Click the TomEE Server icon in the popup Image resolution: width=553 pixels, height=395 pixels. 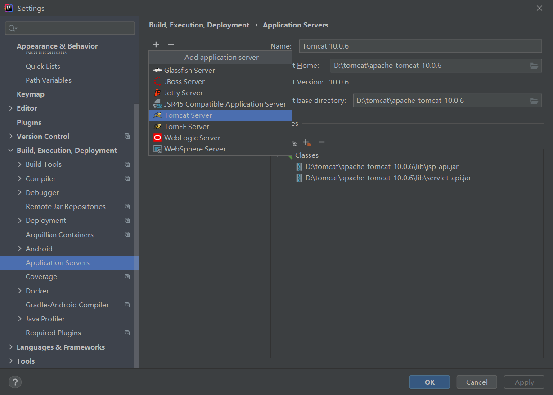tap(157, 127)
